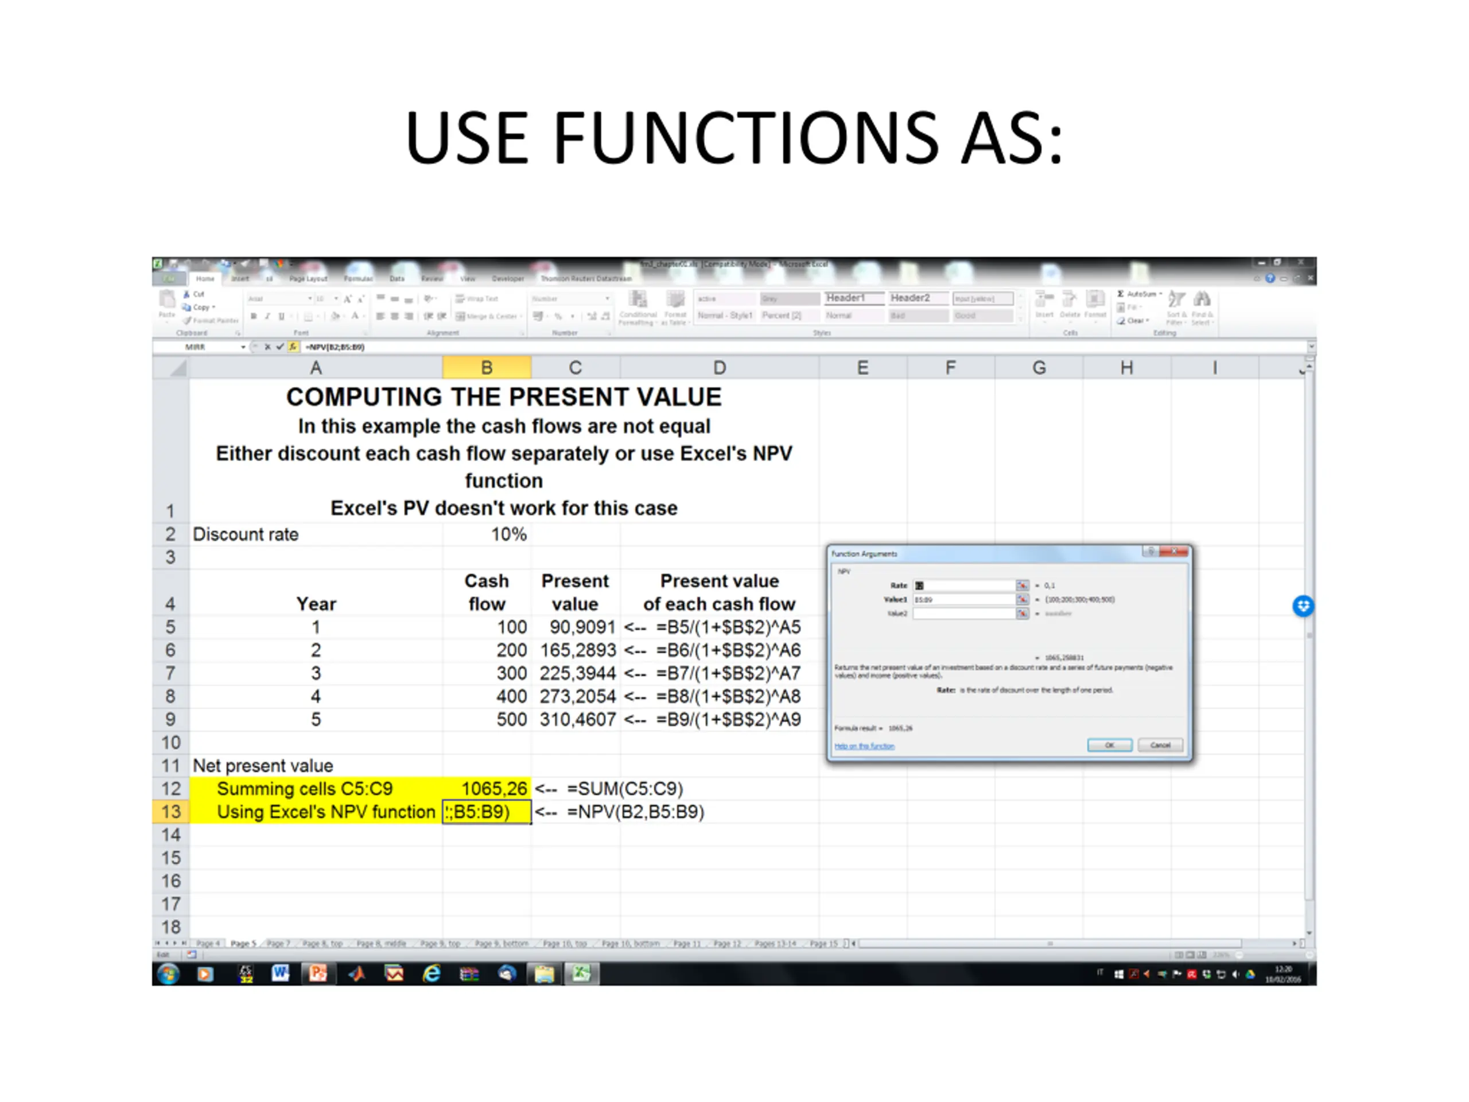Image resolution: width=1469 pixels, height=1102 pixels.
Task: Switch to the Data ribbon tab
Action: (x=397, y=279)
